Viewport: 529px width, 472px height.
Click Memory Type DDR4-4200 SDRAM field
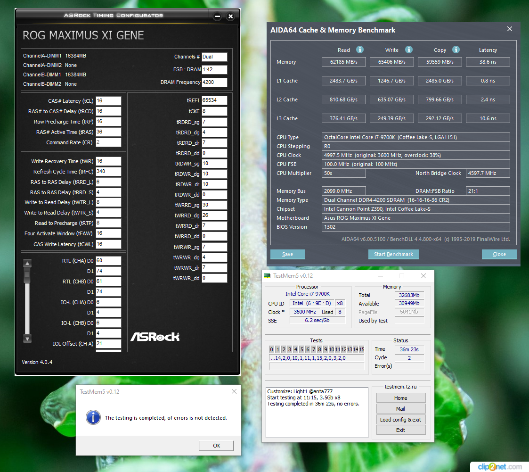tap(415, 200)
